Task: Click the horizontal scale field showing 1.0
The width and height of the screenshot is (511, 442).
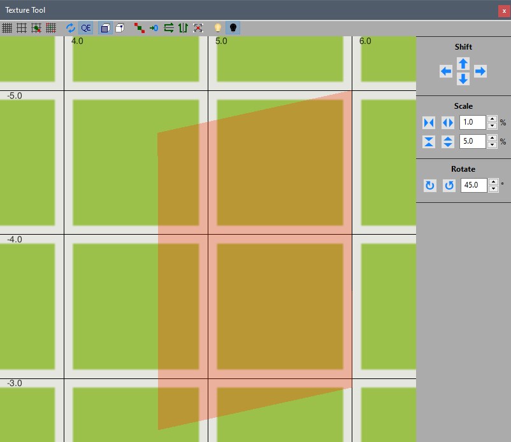Action: coord(473,122)
